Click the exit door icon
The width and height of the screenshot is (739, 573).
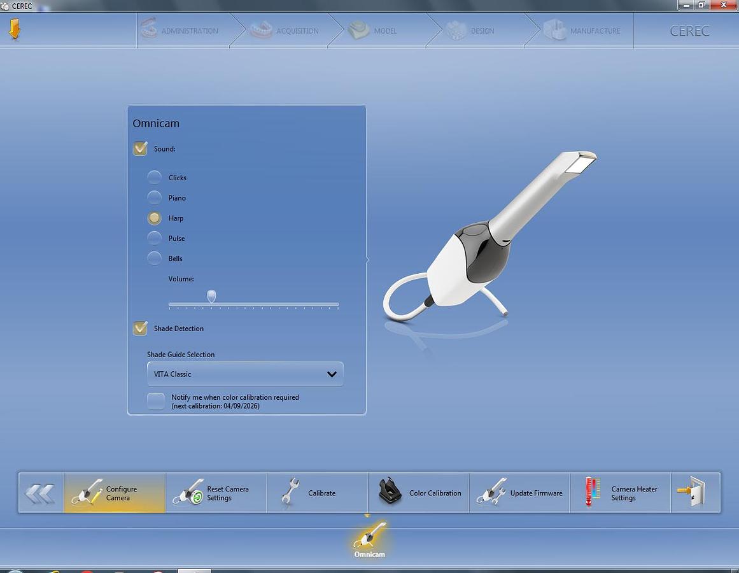pyautogui.click(x=696, y=493)
